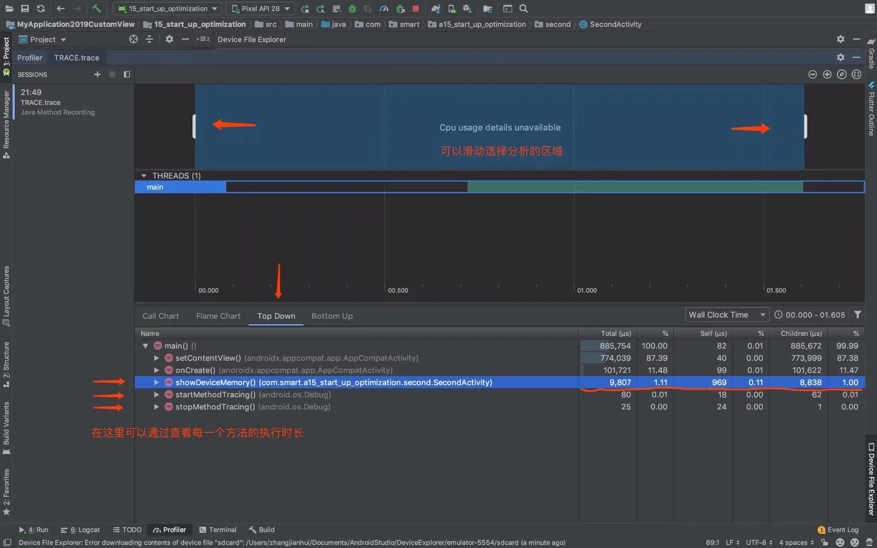
Task: Stop the current profiling session
Action: tap(112, 74)
